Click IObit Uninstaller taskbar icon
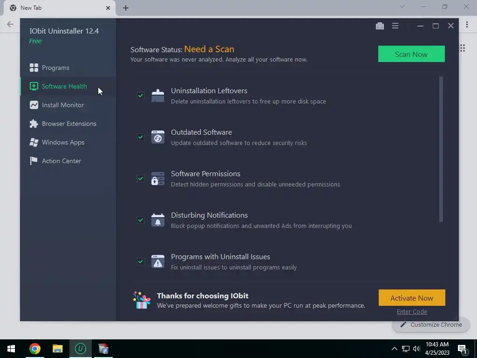 (x=80, y=349)
